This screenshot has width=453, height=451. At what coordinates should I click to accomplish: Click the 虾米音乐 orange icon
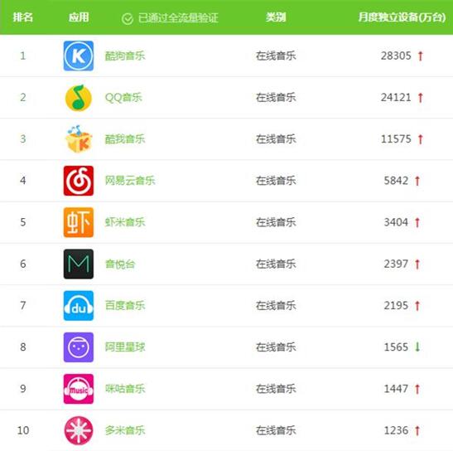coord(79,222)
